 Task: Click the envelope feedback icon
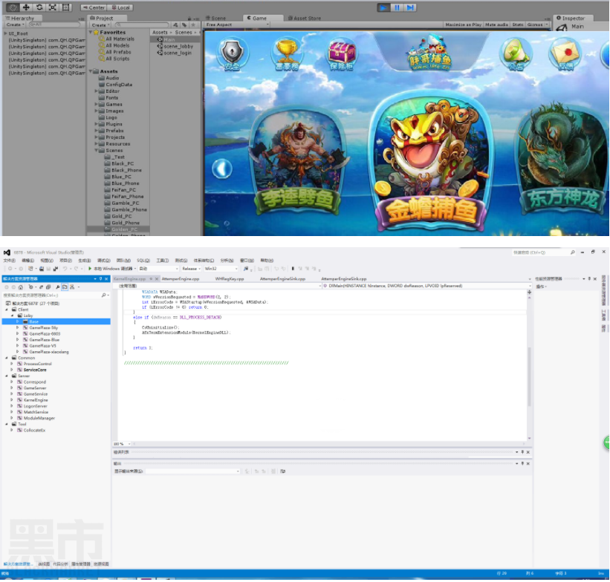(x=565, y=55)
